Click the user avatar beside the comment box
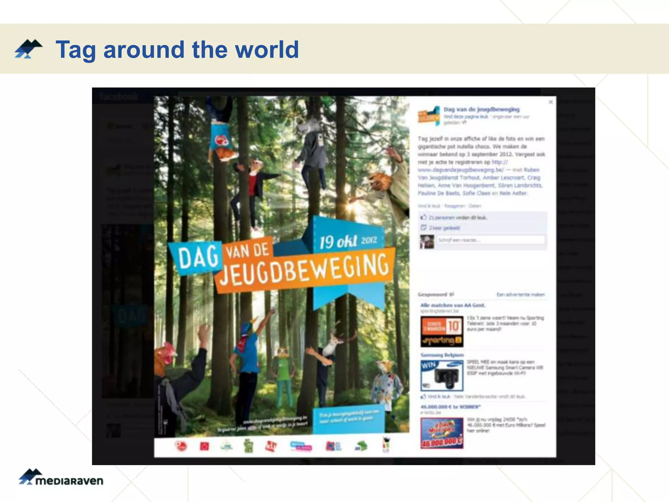 tap(427, 242)
